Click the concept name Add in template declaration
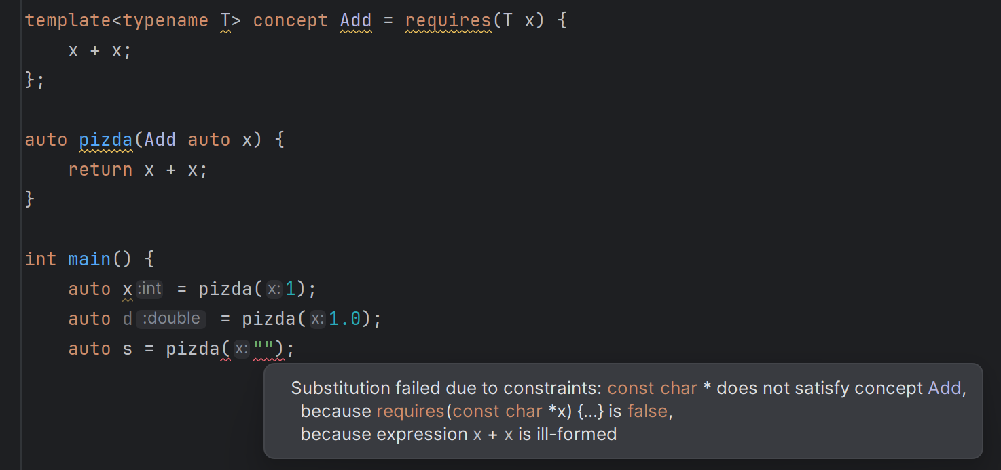This screenshot has width=1001, height=470. pos(356,21)
